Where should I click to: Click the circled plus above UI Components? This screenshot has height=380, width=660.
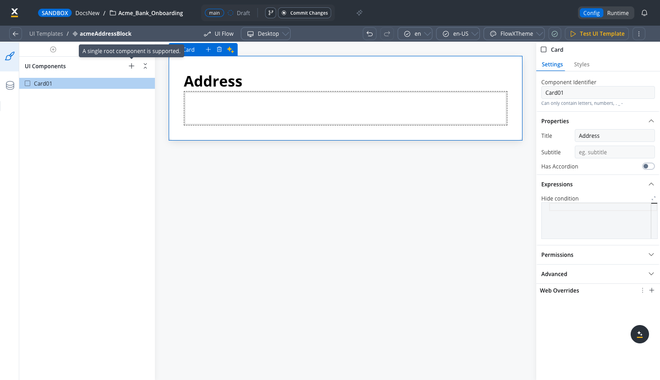(x=53, y=49)
